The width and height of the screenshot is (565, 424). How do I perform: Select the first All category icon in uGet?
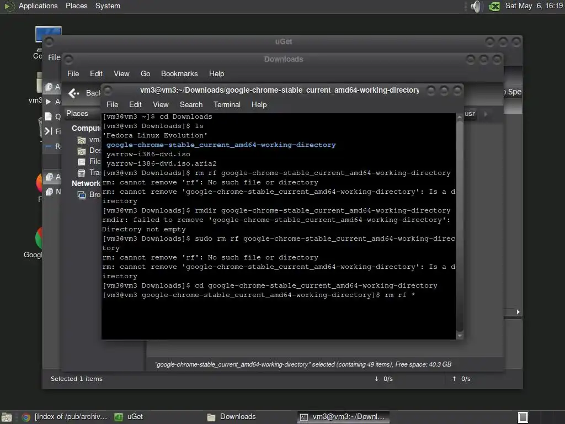[x=49, y=87]
